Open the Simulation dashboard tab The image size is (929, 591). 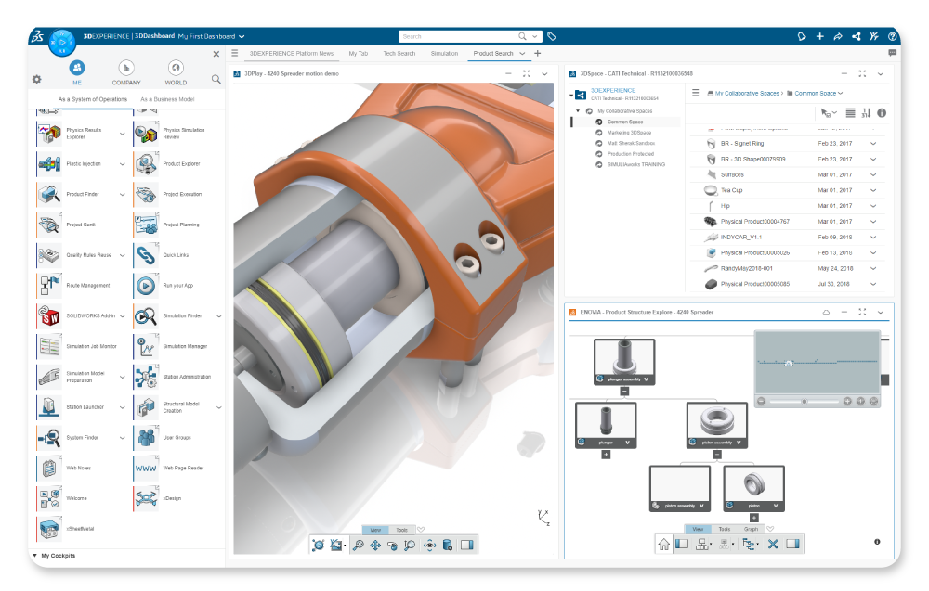[444, 54]
